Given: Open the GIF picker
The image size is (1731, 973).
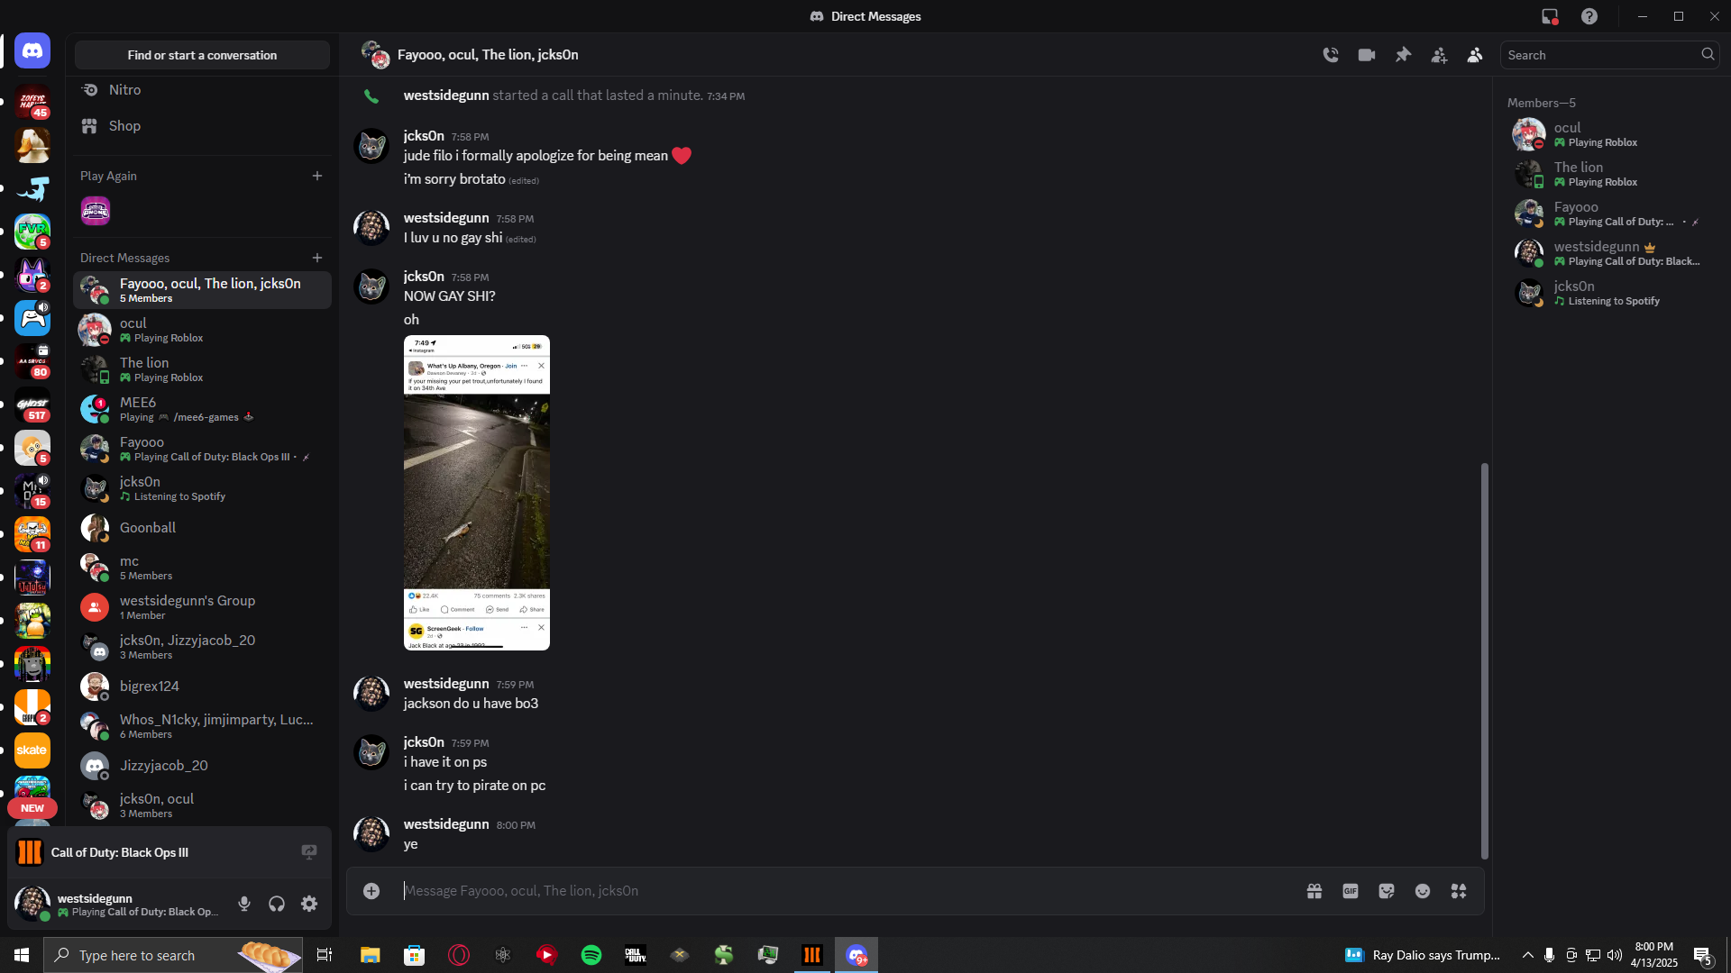Looking at the screenshot, I should click(x=1351, y=891).
